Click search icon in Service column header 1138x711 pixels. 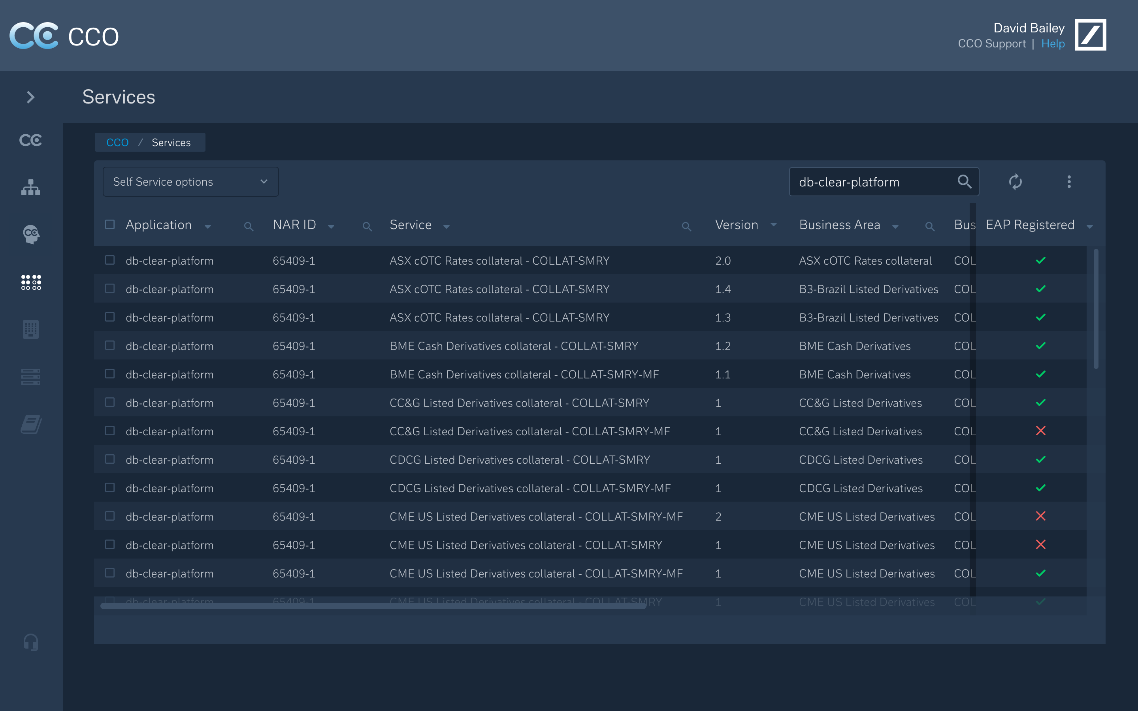pyautogui.click(x=686, y=227)
